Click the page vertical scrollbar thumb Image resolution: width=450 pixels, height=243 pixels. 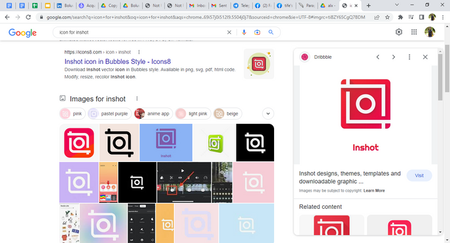tap(447, 68)
